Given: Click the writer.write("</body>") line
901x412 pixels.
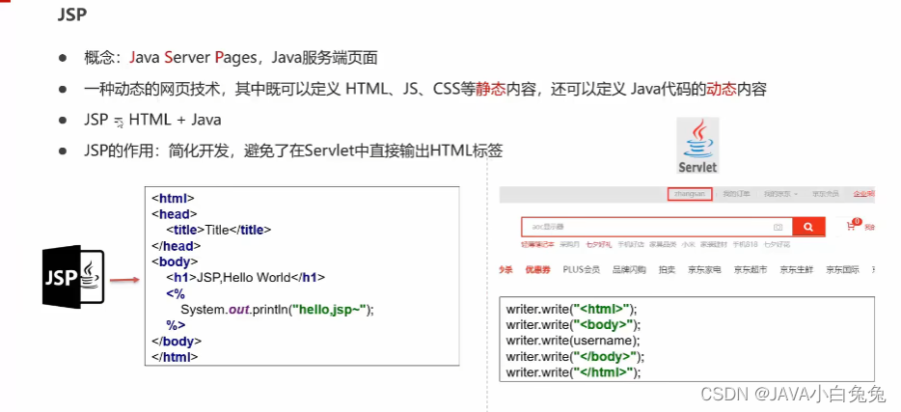Looking at the screenshot, I should point(575,357).
